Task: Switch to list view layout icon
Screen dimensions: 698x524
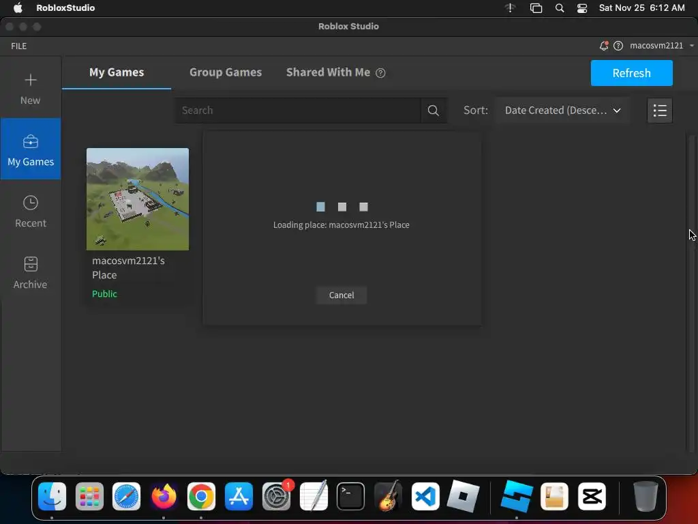Action: click(x=660, y=111)
